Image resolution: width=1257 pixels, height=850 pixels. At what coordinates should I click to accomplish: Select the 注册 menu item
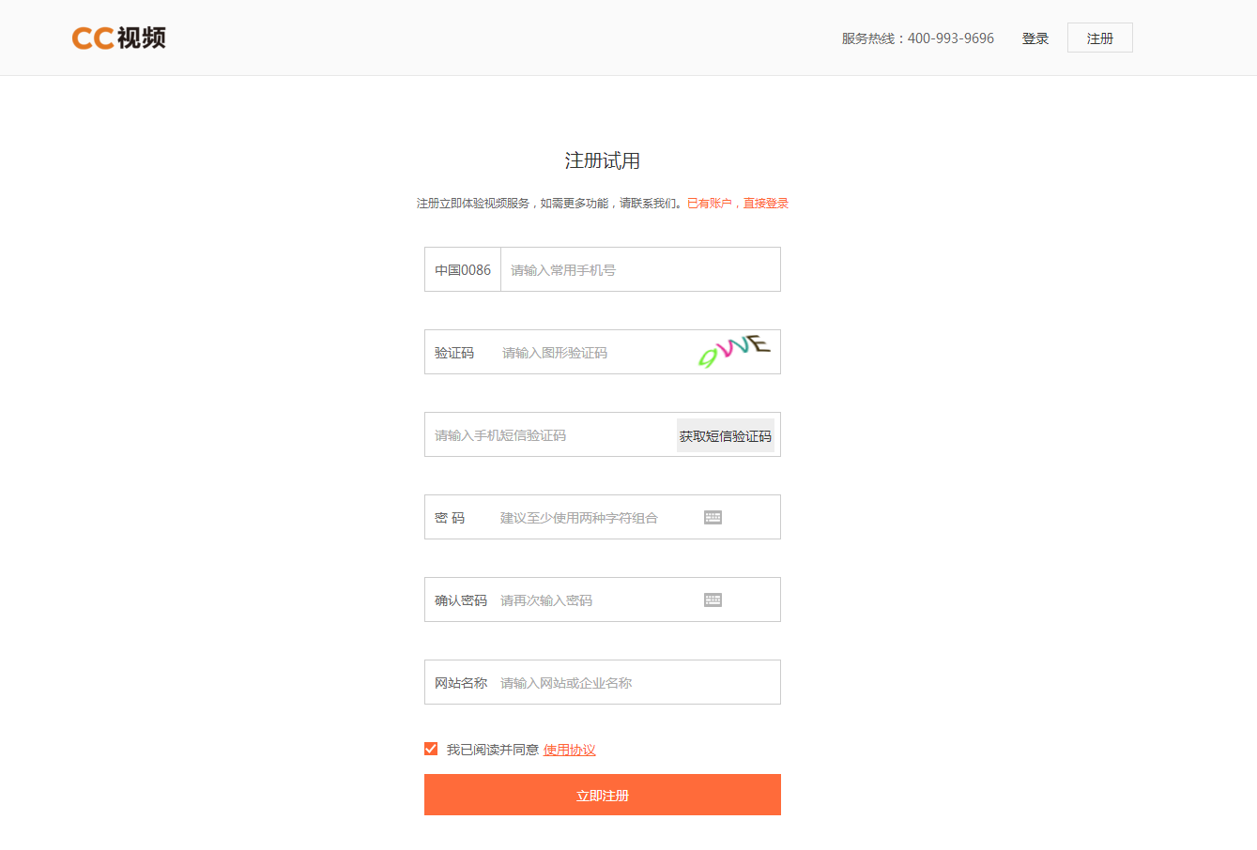1098,38
